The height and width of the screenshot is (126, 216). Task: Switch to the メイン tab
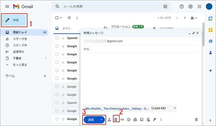point(66,28)
